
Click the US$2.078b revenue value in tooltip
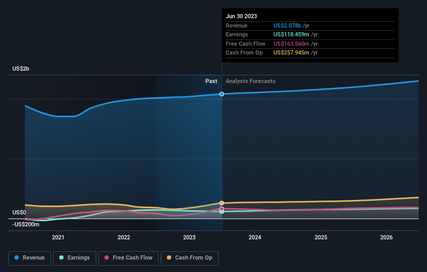[x=287, y=25]
